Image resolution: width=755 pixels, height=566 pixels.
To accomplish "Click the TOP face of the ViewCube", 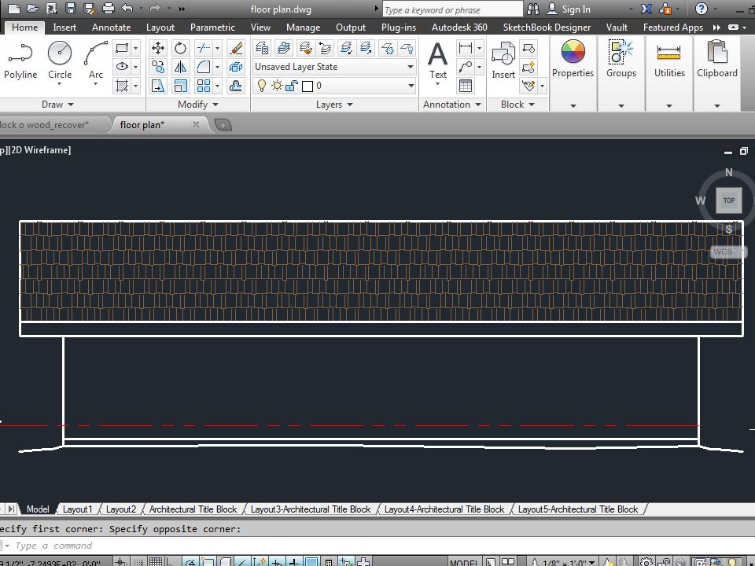I will point(729,200).
